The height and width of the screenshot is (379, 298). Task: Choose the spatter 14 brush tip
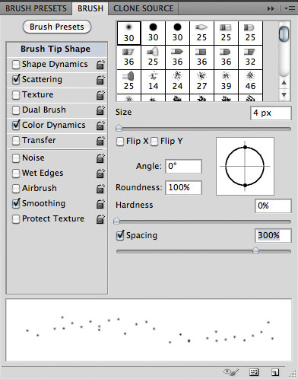pyautogui.click(x=153, y=81)
